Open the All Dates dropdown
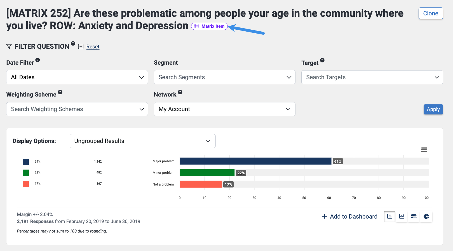 [77, 77]
